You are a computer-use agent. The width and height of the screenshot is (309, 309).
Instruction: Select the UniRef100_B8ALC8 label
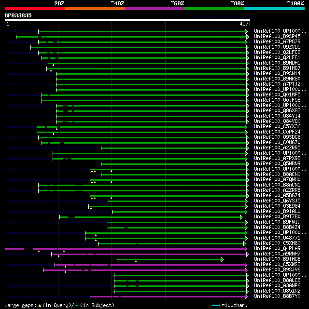tap(277, 281)
